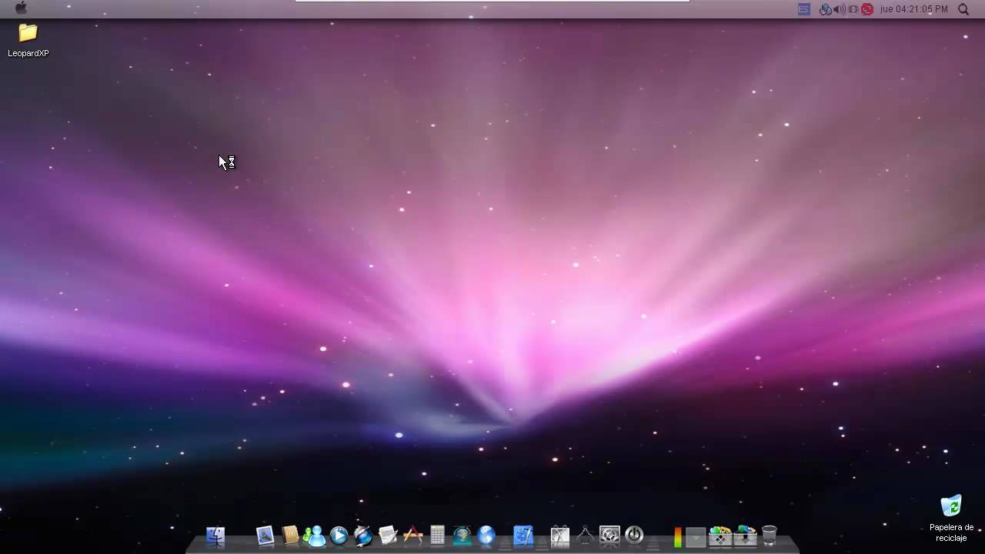Launch the Messenger buddies dock icon

click(315, 536)
